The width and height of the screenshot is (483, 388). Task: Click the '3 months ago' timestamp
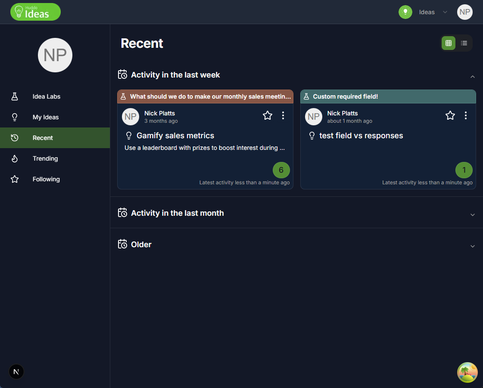(161, 121)
